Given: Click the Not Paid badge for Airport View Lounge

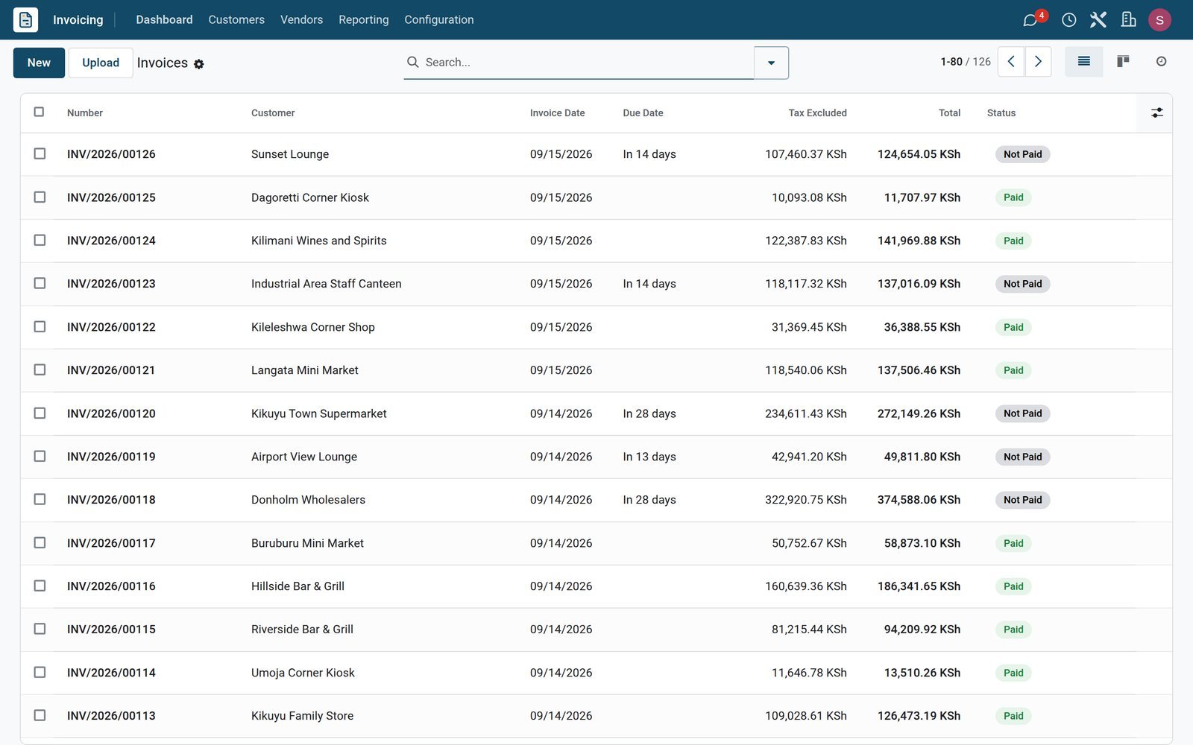Looking at the screenshot, I should click(x=1022, y=457).
